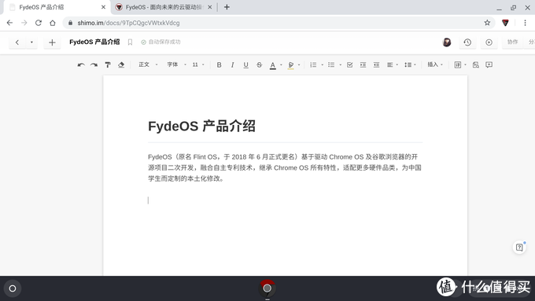535x301 pixels.
Task: Open a new browser tab
Action: pyautogui.click(x=227, y=7)
